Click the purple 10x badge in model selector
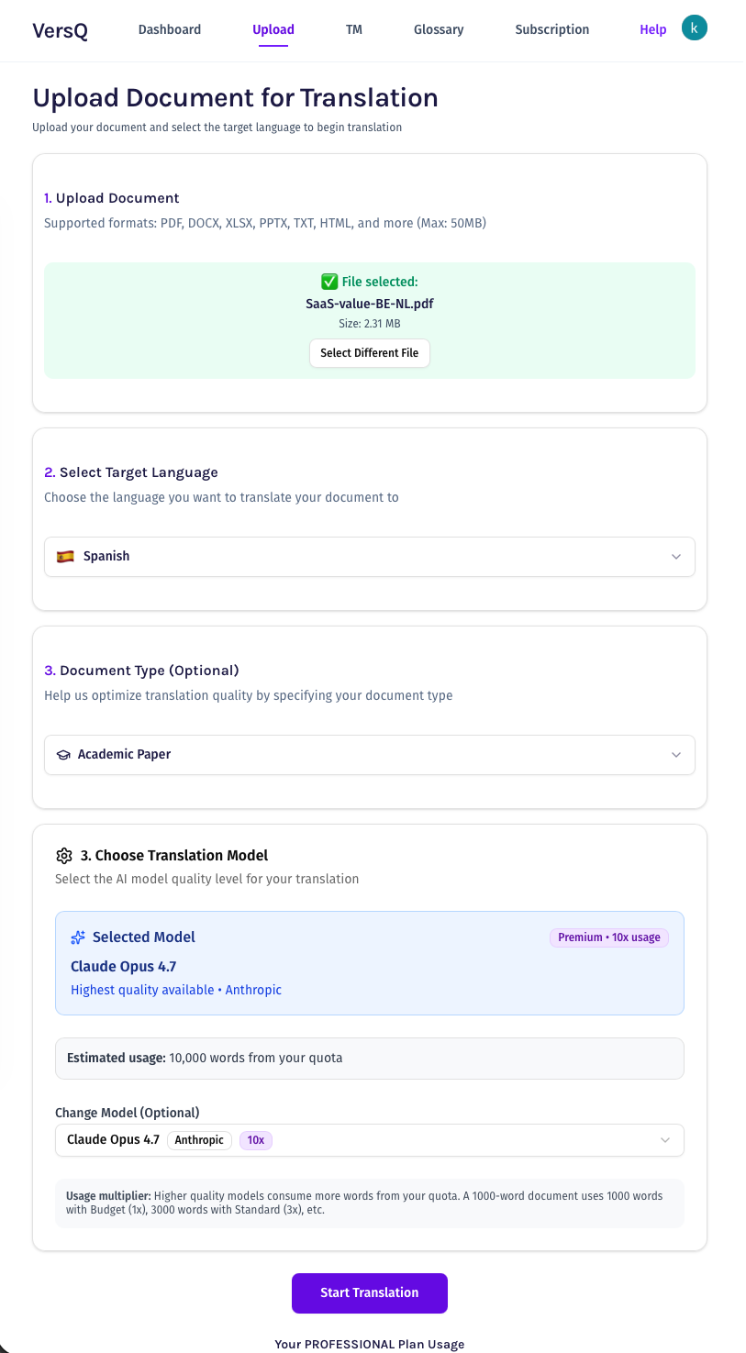 (255, 1139)
